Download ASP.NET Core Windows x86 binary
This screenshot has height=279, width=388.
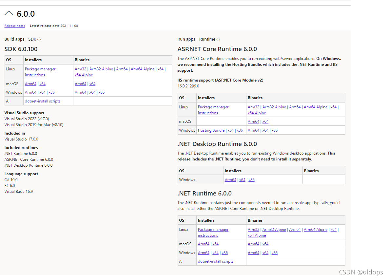tap(274, 130)
